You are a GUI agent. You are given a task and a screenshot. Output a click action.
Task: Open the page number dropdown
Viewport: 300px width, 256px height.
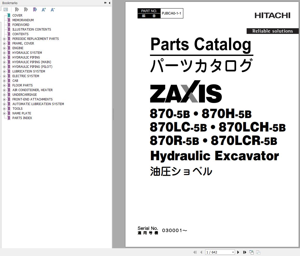(233, 252)
